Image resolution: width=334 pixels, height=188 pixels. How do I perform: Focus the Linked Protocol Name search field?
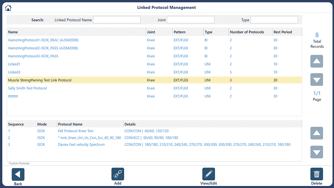click(117, 20)
